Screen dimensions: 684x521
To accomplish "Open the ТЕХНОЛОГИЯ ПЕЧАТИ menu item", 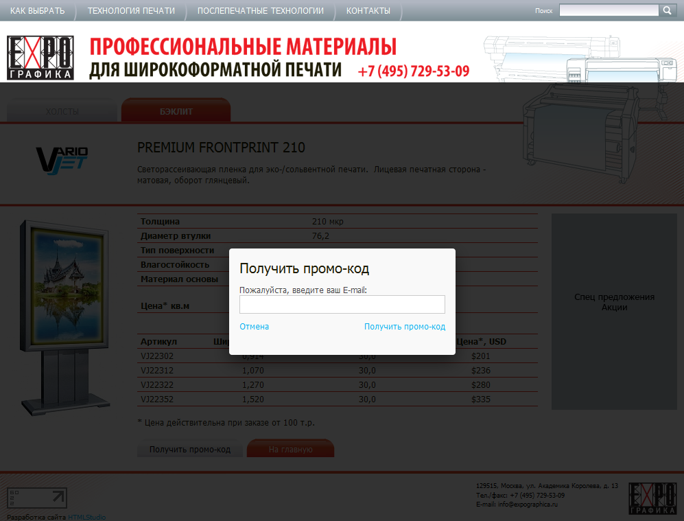I will click(x=131, y=10).
